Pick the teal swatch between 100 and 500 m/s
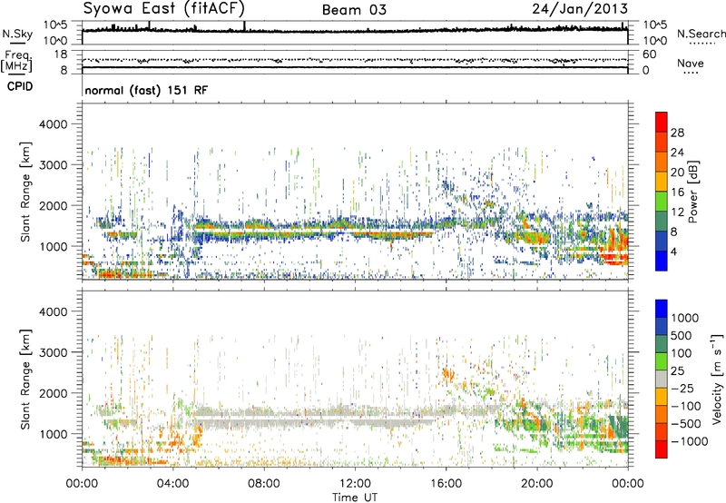 click(662, 344)
